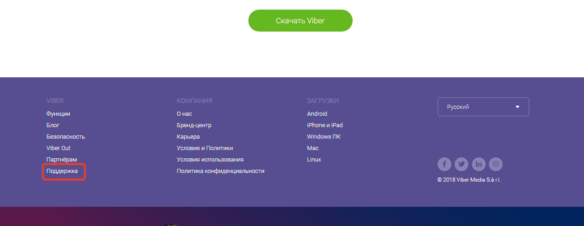Open the Windows ПК download link

(x=324, y=137)
